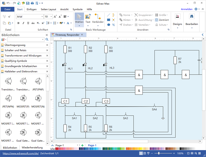Image resolution: width=206 pixels, height=157 pixels.
Task: Choose the rectangle shape tool
Action: tap(109, 20)
